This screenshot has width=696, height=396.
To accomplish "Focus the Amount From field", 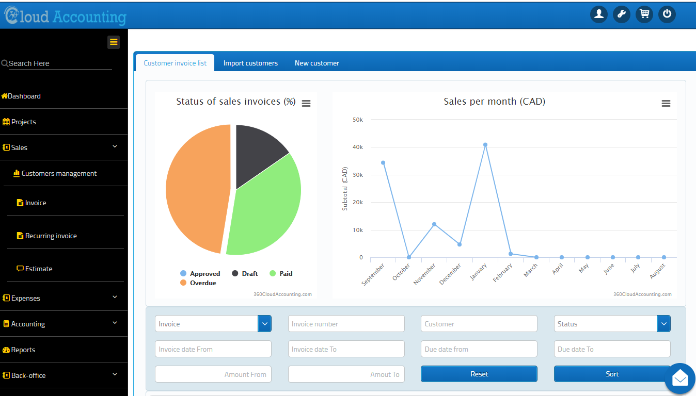I will coord(213,374).
